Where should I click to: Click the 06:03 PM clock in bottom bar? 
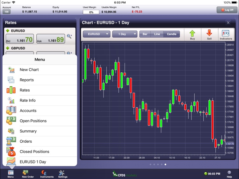point(214,174)
